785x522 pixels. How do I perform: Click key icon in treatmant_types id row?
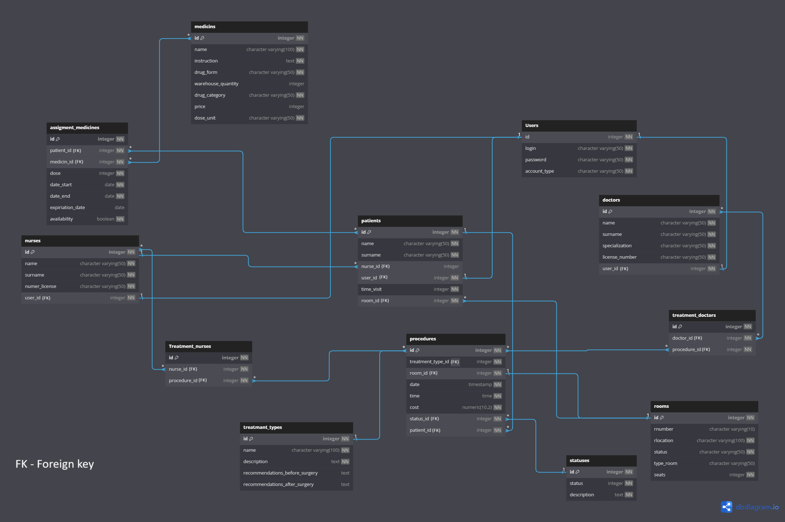pos(251,439)
